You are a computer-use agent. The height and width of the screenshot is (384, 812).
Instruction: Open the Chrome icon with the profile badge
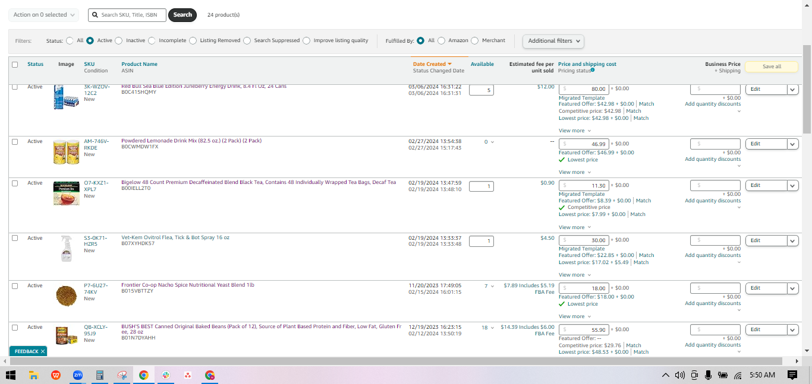pyautogui.click(x=210, y=375)
